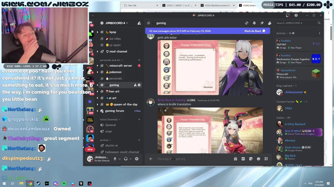Open the gaming-forum channel
The image size is (334, 187).
click(x=120, y=111)
